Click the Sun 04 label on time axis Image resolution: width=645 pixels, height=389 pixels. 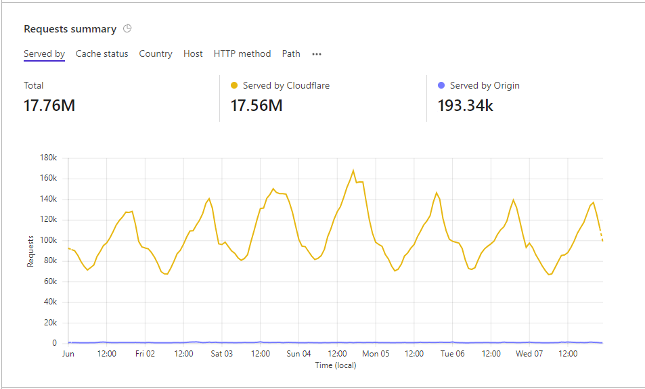(298, 354)
